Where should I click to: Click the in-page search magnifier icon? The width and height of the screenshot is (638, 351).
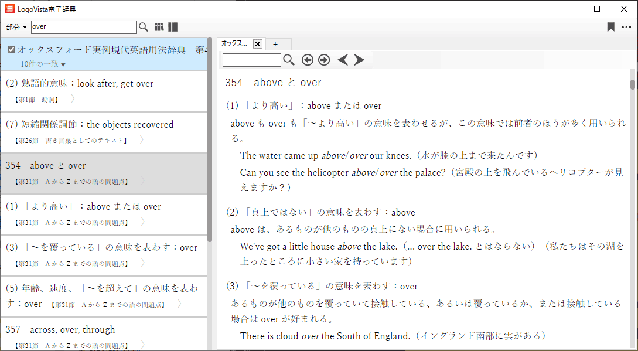(x=289, y=60)
